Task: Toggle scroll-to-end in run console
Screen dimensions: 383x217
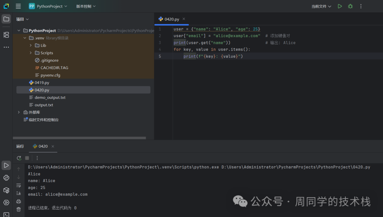Action: 18,193
